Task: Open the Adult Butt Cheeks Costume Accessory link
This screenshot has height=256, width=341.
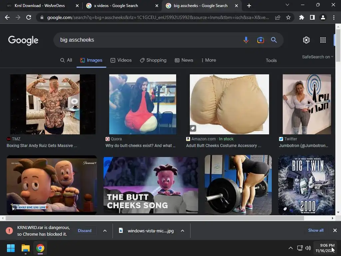Action: click(223, 146)
